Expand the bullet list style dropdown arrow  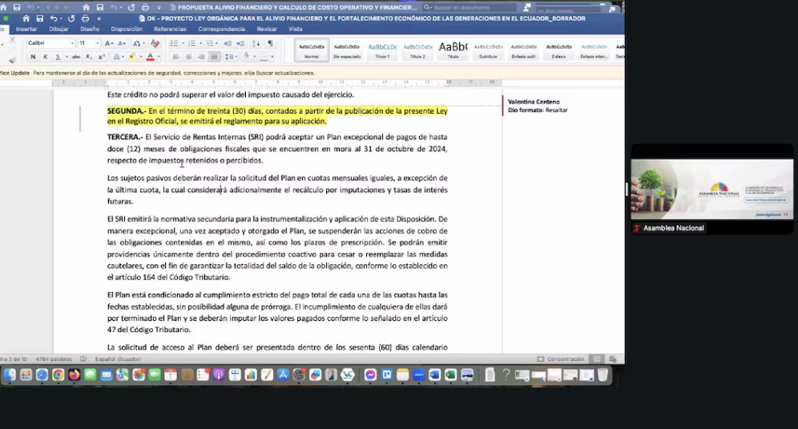tap(183, 43)
